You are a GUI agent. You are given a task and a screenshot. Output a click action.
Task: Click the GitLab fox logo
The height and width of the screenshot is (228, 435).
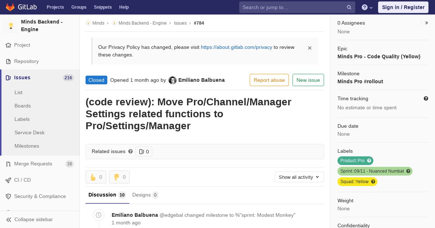[10, 7]
